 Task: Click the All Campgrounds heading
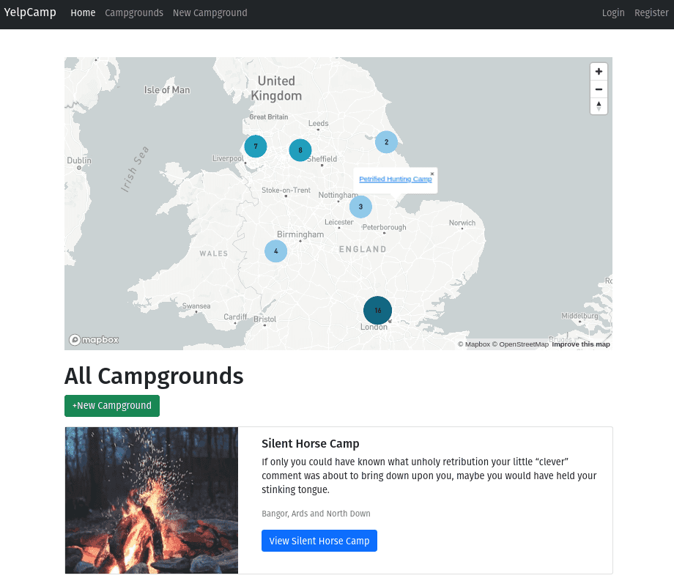(x=154, y=376)
